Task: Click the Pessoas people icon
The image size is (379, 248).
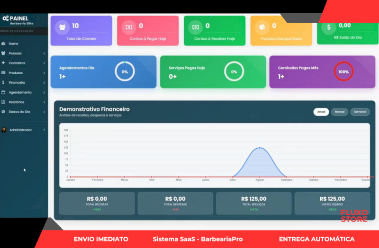Action: click(x=4, y=53)
